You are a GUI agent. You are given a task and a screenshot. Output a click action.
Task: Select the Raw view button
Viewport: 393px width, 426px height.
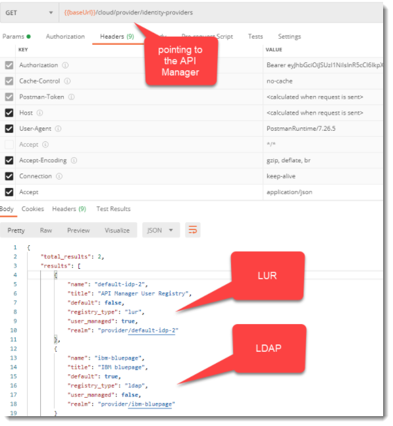[x=46, y=230]
